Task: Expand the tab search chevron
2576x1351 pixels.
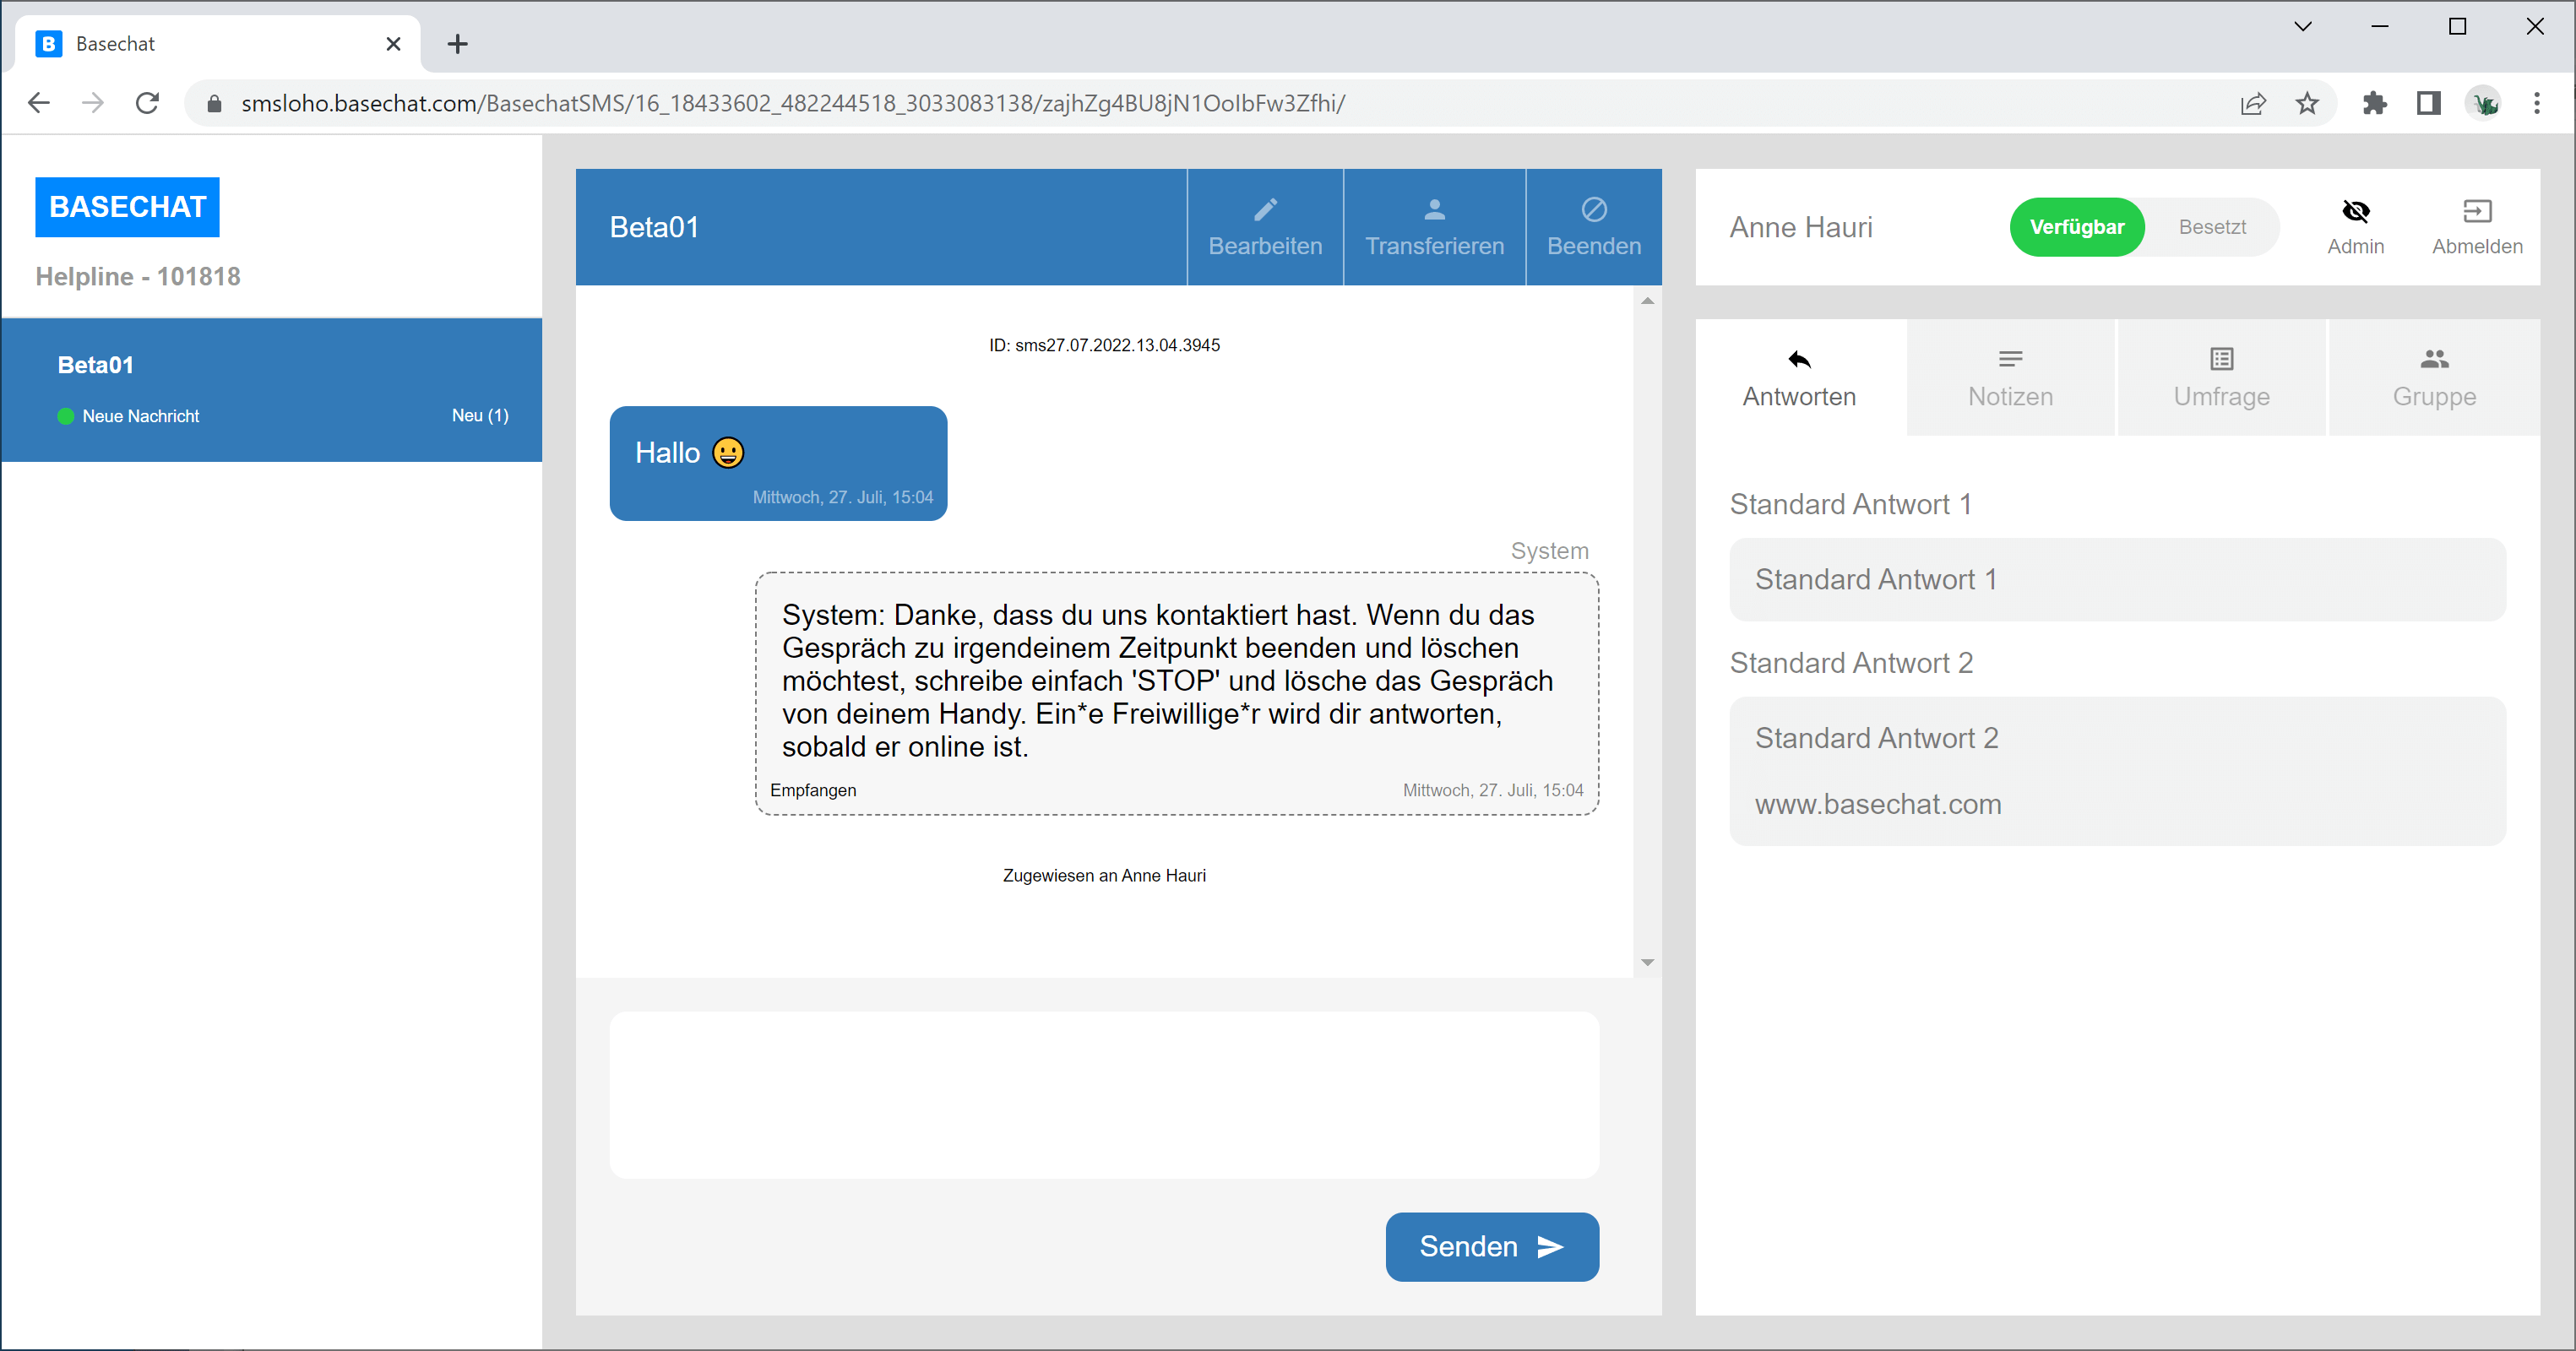Action: [2303, 27]
